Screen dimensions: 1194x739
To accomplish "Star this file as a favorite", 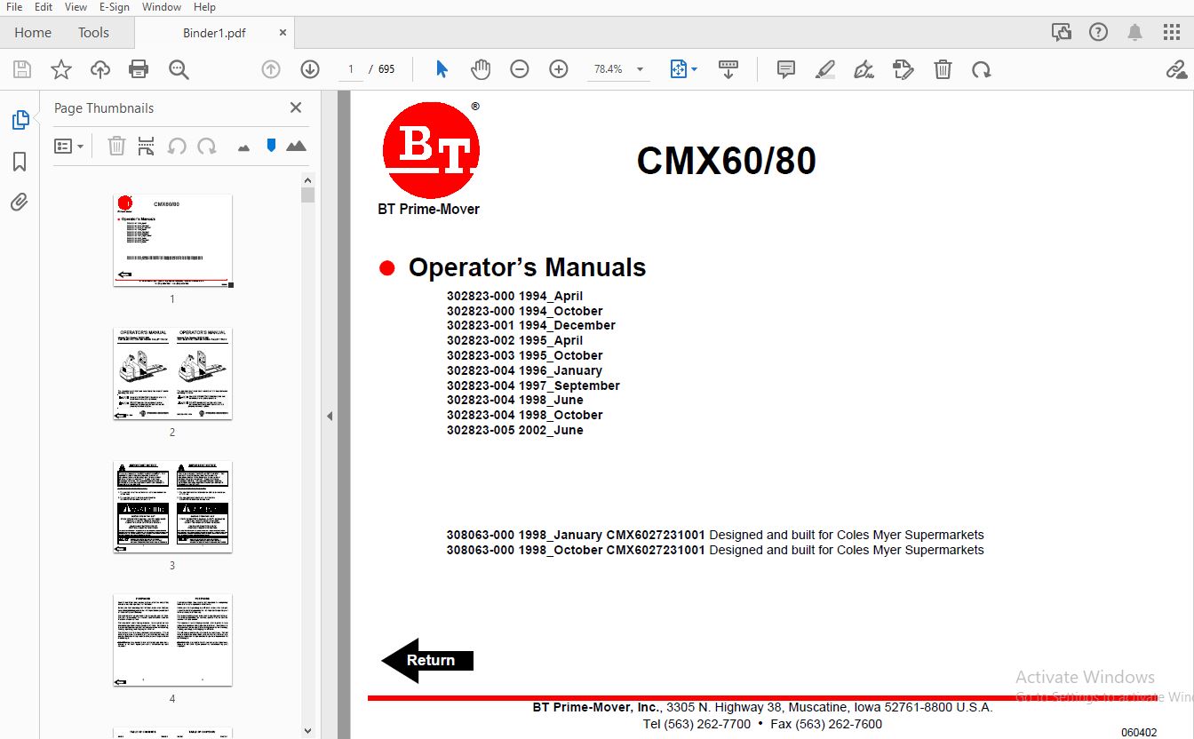I will coord(61,69).
